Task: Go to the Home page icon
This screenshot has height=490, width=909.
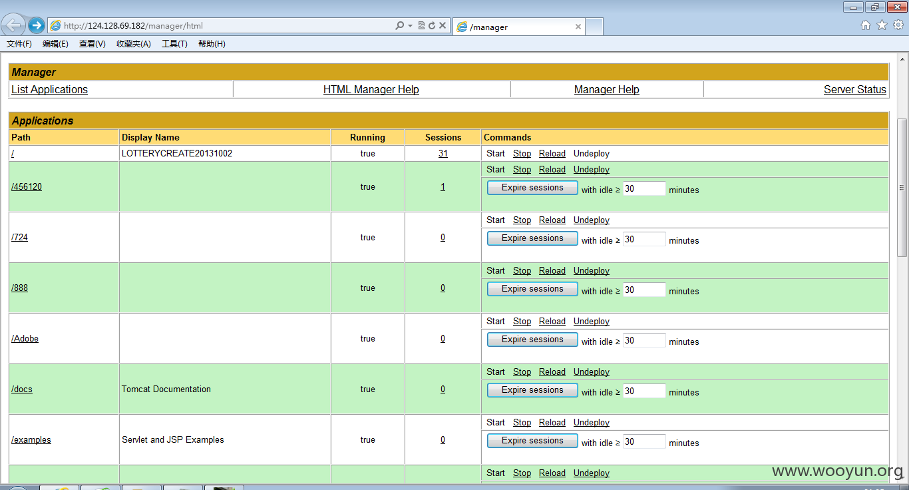Action: coord(866,25)
